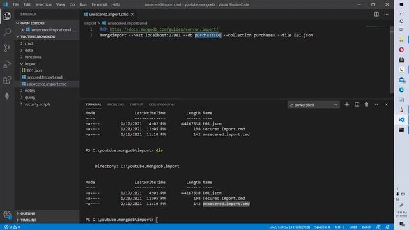Viewport: 409px width, 230px height.
Task: Open File Explorer from the taskbar
Action: point(401,40)
